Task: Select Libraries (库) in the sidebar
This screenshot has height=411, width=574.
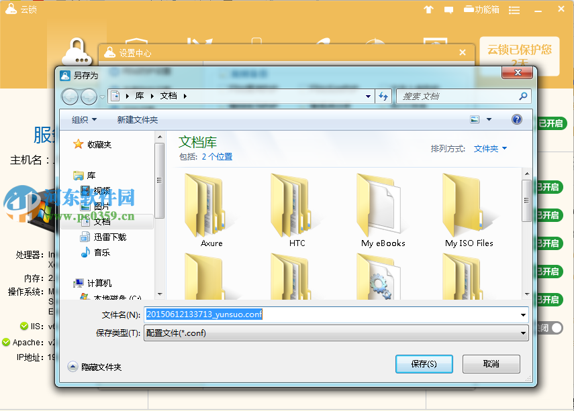Action: [85, 176]
